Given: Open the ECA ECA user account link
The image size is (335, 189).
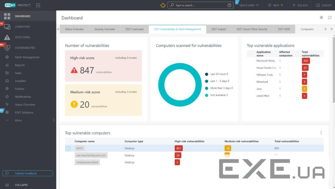Looking at the screenshot, I should pos(300,5).
